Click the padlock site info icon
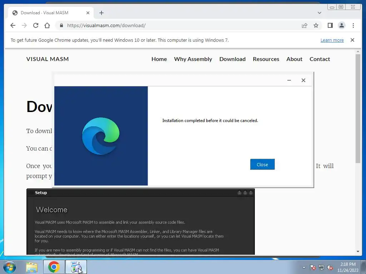The image size is (366, 274). click(61, 25)
